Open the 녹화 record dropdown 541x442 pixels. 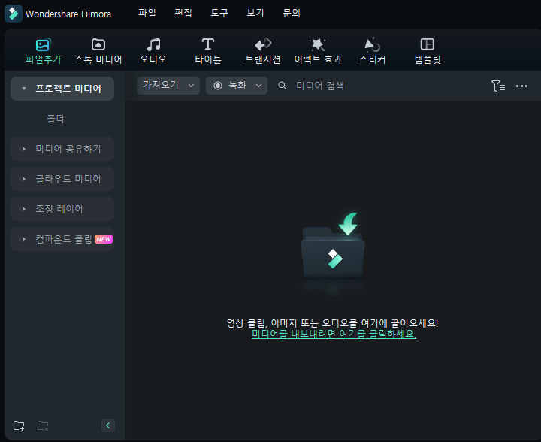click(237, 86)
